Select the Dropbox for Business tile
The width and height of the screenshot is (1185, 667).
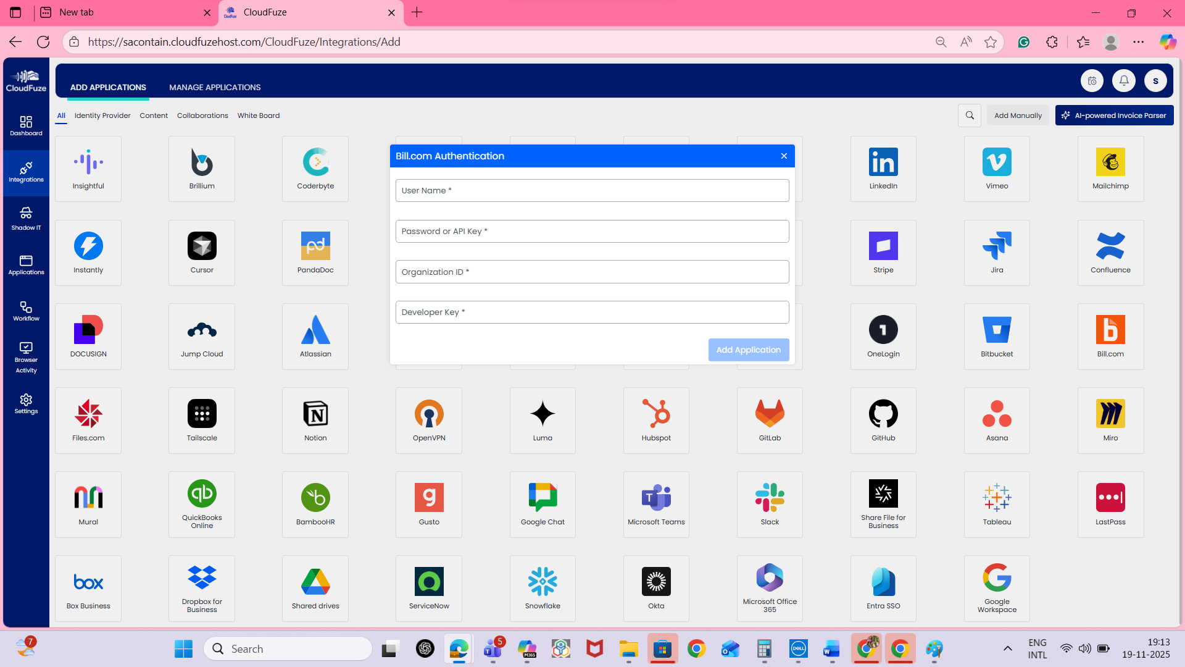coord(201,588)
